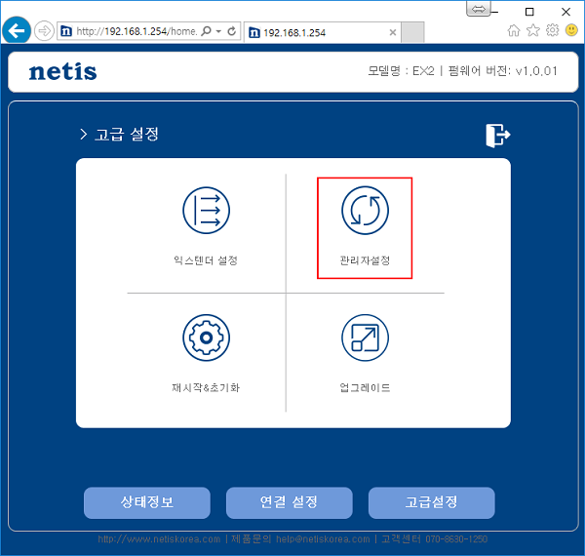Click the help@netiskorea.com email address
Viewport: 585px width, 556px height.
pyautogui.click(x=323, y=539)
